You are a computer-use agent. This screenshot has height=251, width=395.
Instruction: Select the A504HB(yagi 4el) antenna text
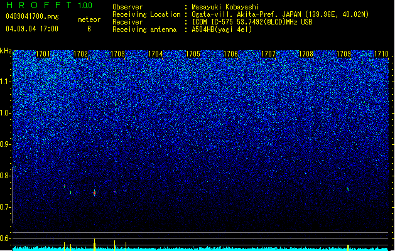point(222,29)
